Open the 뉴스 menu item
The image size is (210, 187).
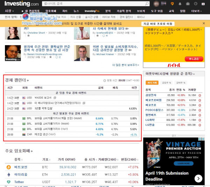tap(76, 11)
